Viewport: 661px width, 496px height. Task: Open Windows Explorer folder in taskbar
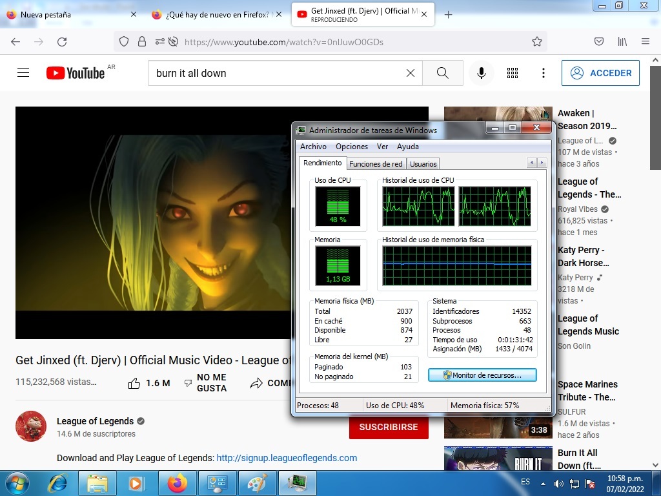pyautogui.click(x=98, y=483)
